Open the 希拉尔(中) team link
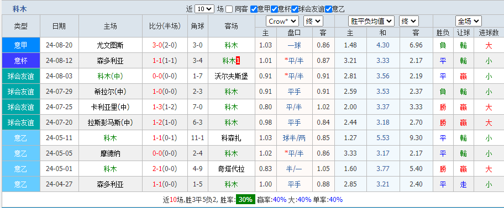 [x=111, y=92]
